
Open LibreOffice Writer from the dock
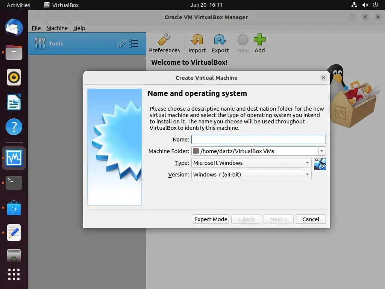pos(14,102)
